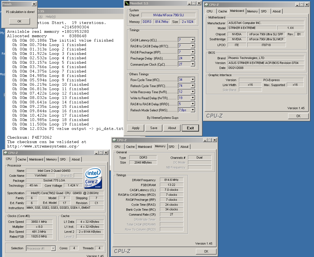This screenshot has height=257, width=314.
Task: Open RAS# to CAS# Delay dropdown
Action: click(x=193, y=46)
